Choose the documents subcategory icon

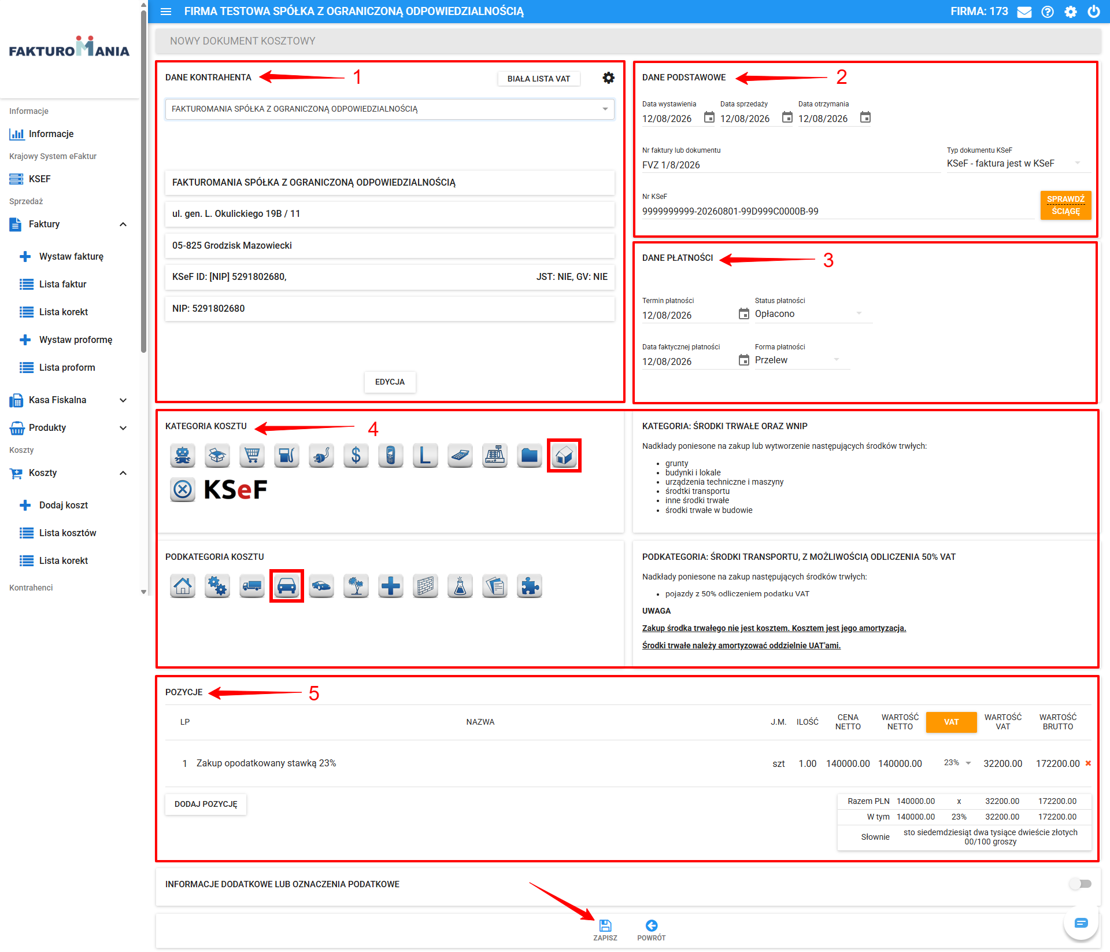495,586
